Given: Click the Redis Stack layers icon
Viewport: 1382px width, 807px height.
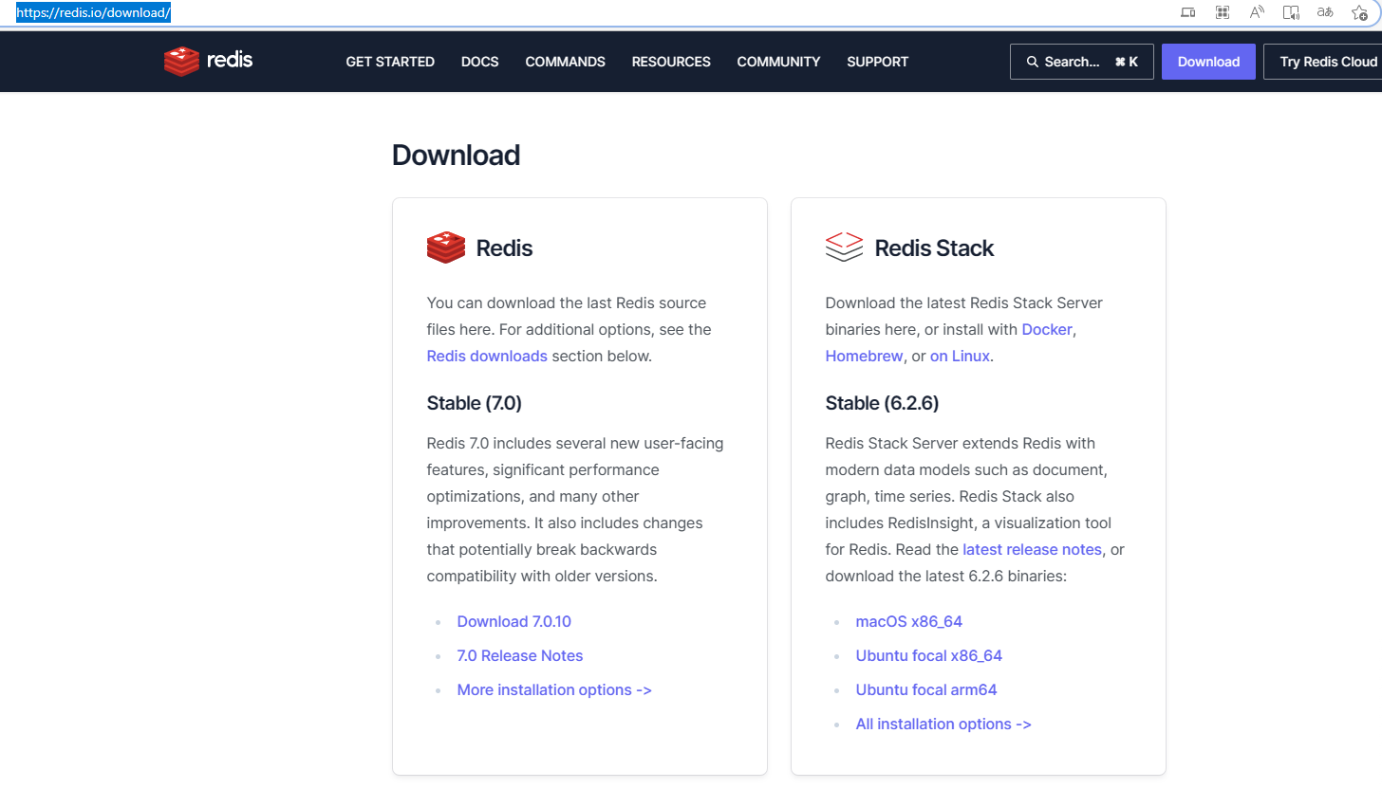Looking at the screenshot, I should (x=844, y=247).
